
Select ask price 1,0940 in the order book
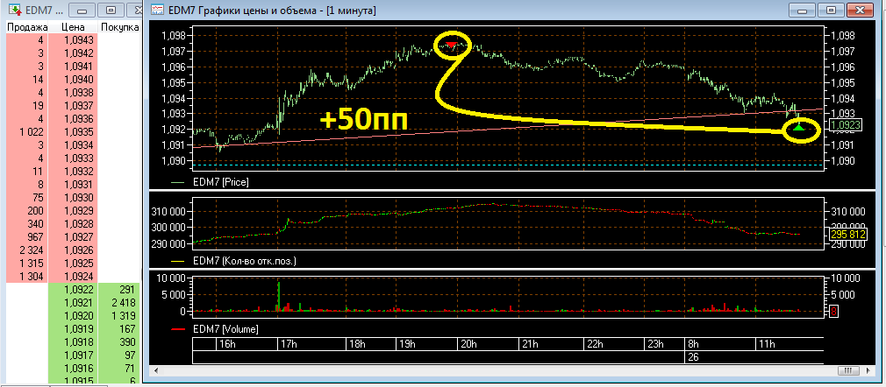(x=73, y=80)
